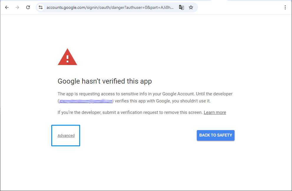Screen dimensions: 292x191
Task: Reload the current page
Action: [28, 7]
